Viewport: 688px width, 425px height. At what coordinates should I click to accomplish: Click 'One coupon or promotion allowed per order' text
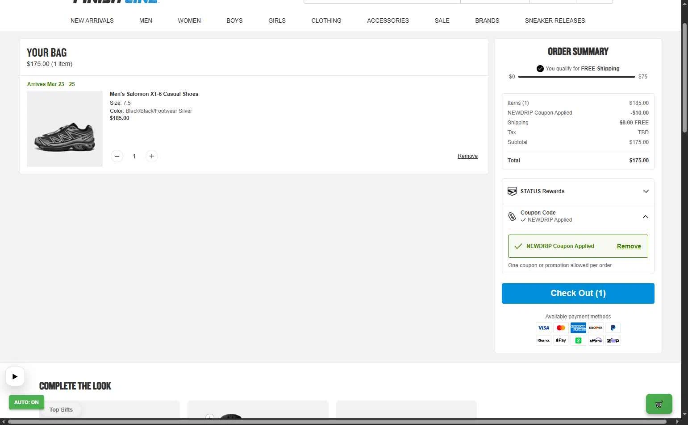(x=560, y=265)
